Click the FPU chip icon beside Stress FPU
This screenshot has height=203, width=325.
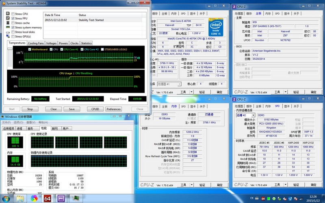click(8, 18)
